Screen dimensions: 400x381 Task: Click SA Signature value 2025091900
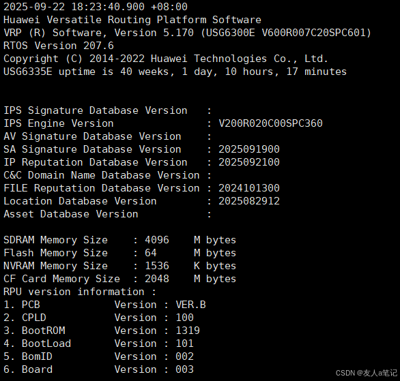click(249, 149)
